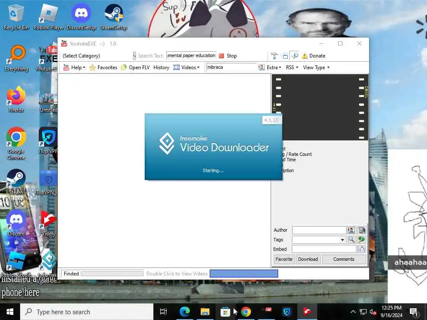This screenshot has width=427, height=320.
Task: Open the taskbar clock showing 12:25 PM
Action: click(392, 312)
